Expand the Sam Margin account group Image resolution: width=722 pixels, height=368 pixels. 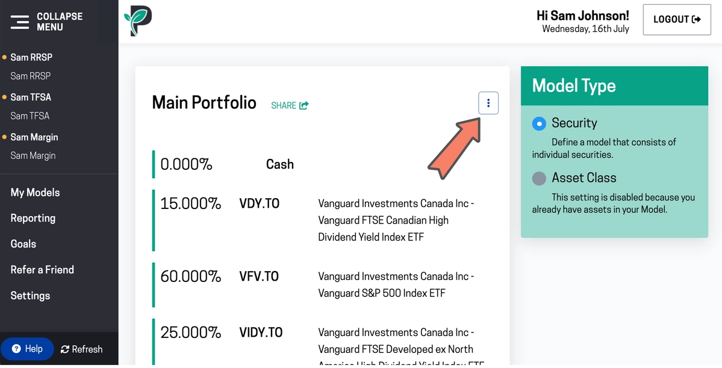point(34,137)
